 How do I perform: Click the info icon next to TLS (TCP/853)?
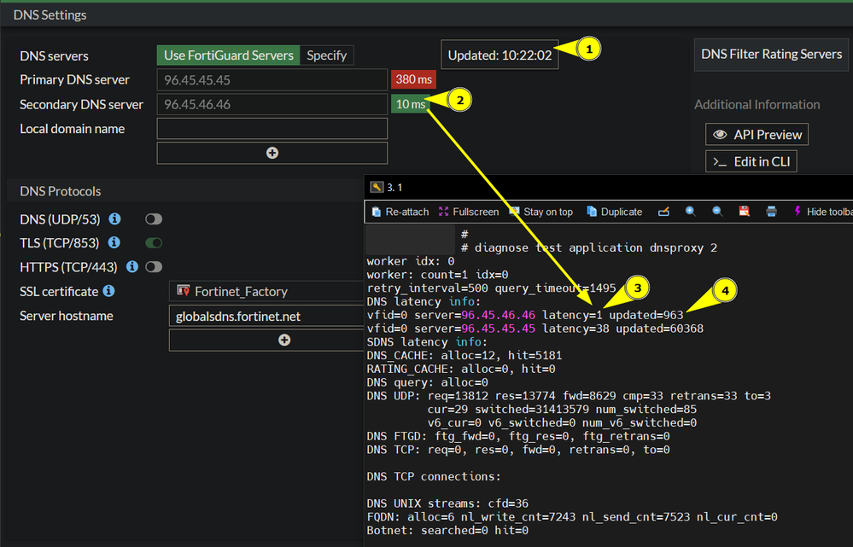click(114, 243)
